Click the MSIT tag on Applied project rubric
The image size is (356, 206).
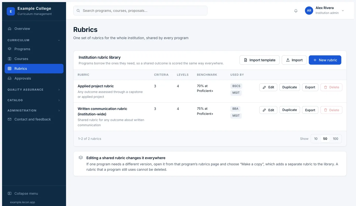[x=236, y=93]
